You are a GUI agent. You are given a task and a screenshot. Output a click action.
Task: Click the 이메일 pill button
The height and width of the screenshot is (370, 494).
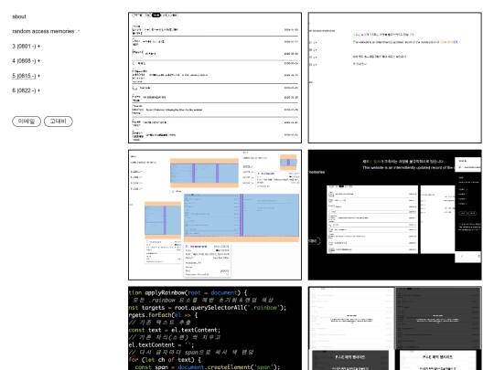(x=27, y=122)
